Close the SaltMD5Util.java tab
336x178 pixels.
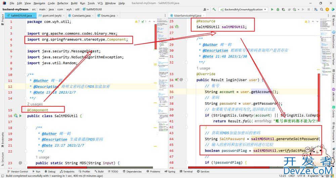(x=35, y=16)
